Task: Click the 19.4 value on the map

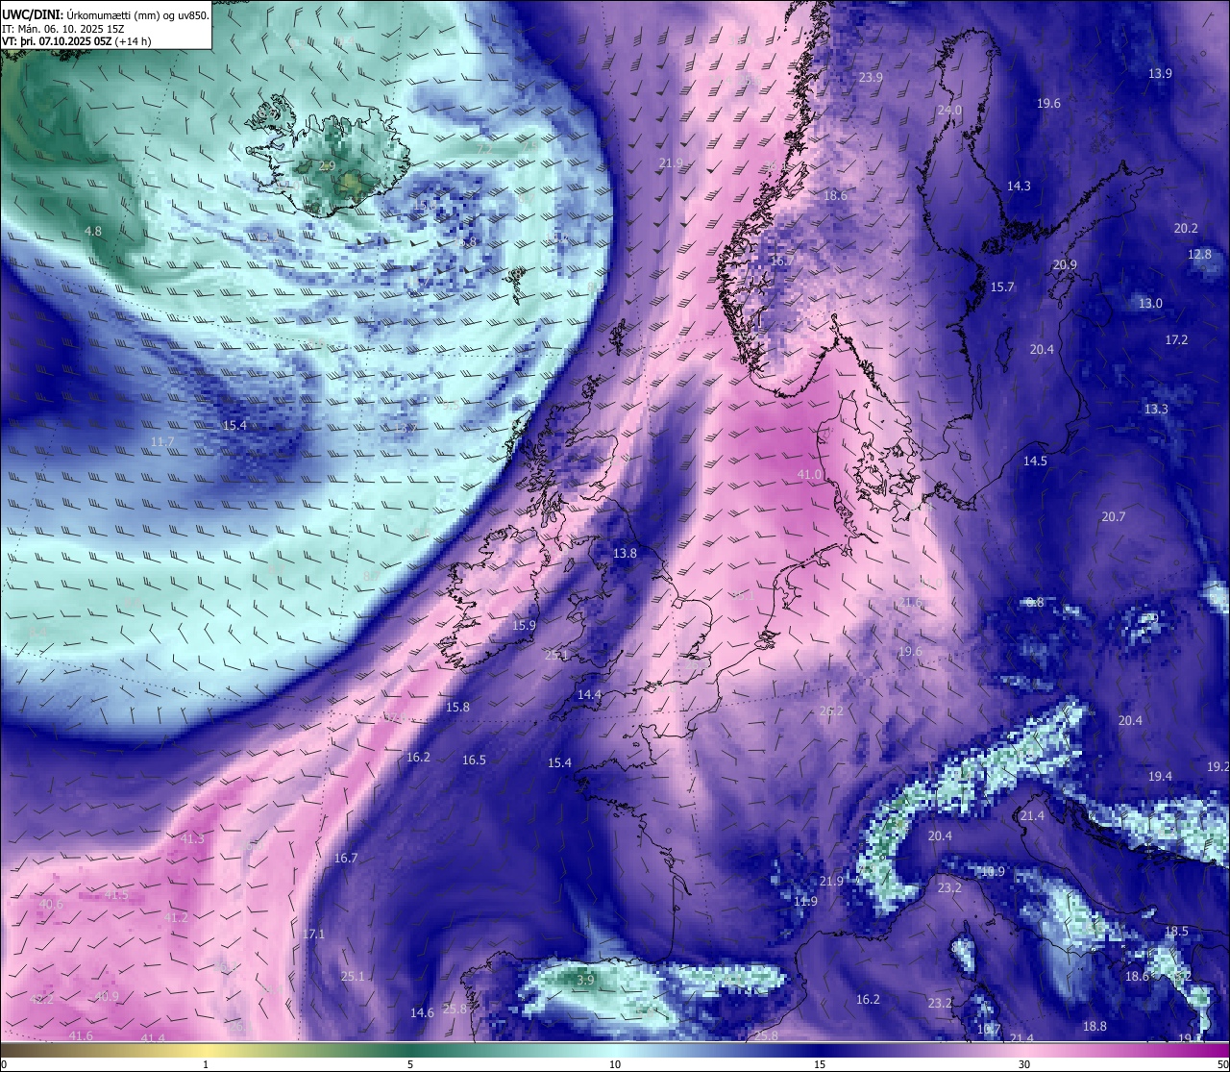Action: tap(1160, 777)
